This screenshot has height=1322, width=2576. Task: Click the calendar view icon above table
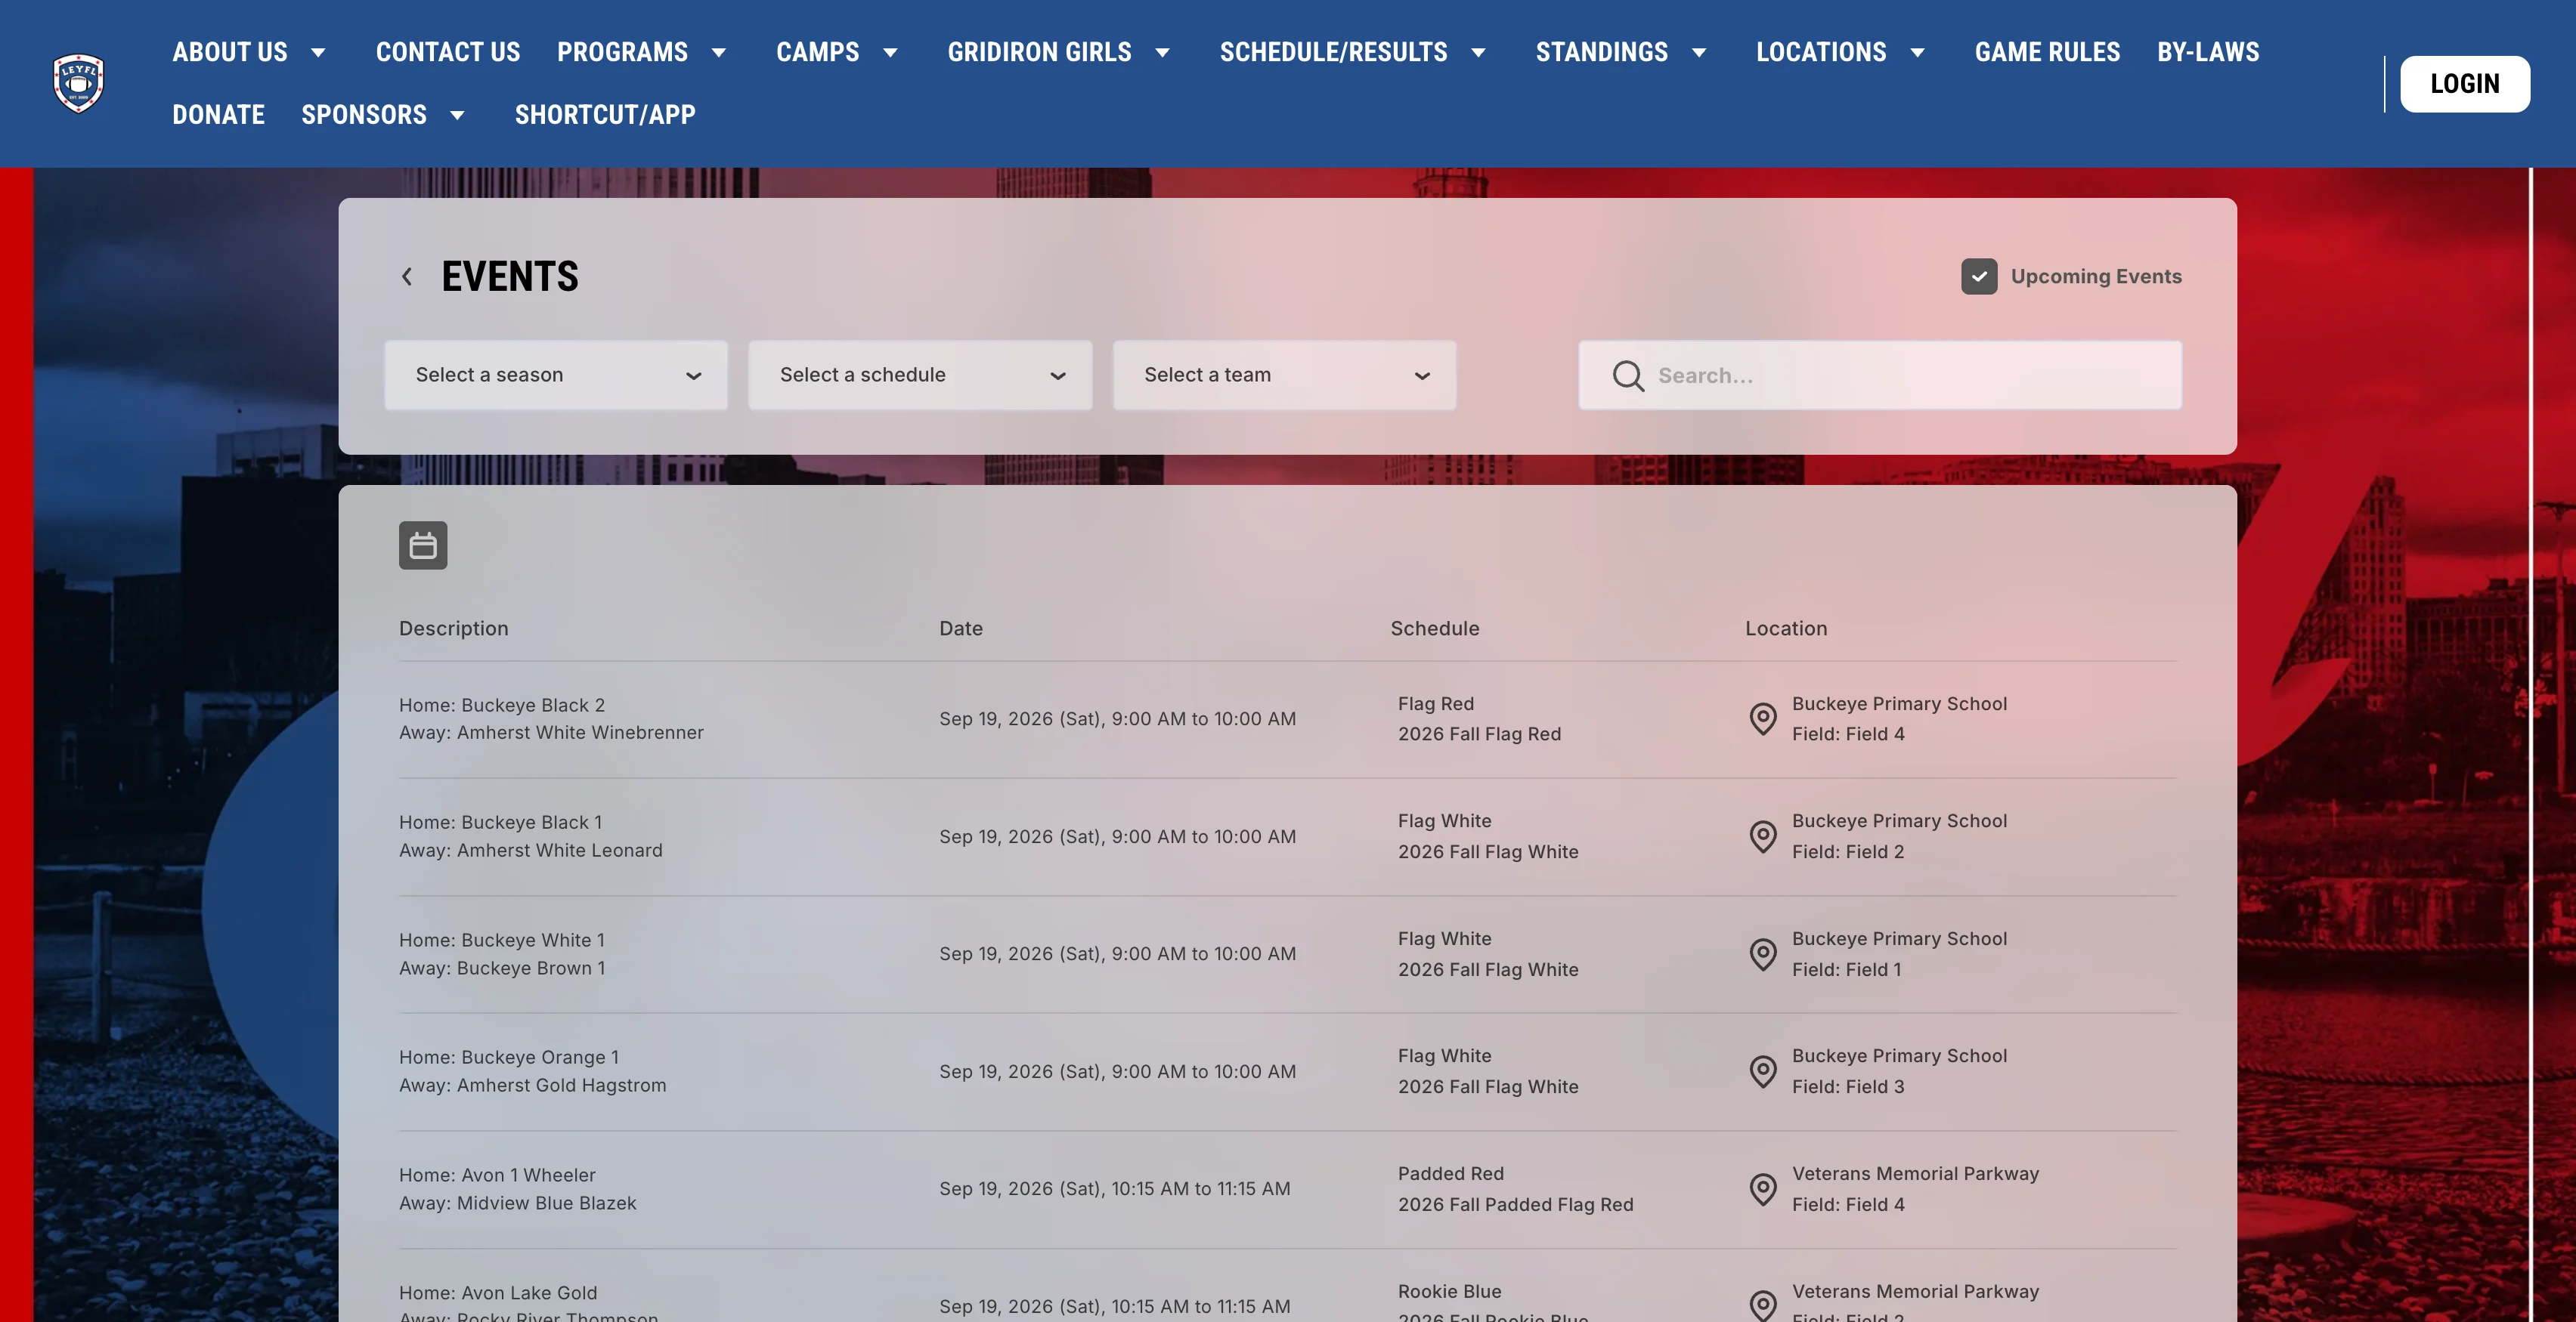tap(423, 545)
